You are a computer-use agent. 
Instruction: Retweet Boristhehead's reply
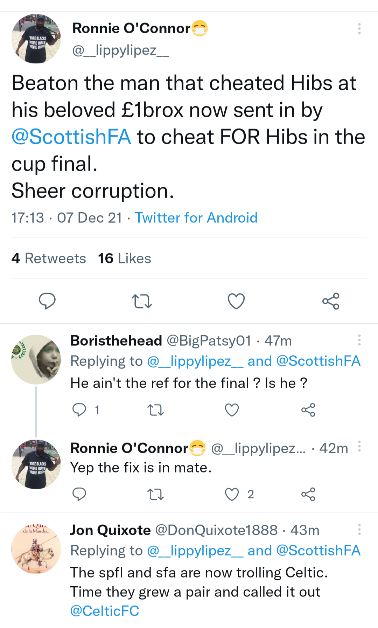155,409
